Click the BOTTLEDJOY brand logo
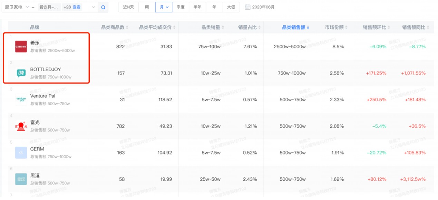The image size is (438, 200). coord(21,73)
